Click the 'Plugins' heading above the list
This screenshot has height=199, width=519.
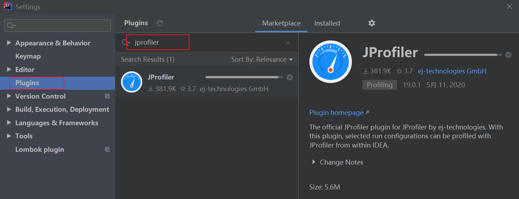pos(136,23)
